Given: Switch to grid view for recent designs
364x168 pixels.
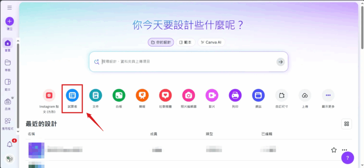Looking at the screenshot, I should pos(346,124).
